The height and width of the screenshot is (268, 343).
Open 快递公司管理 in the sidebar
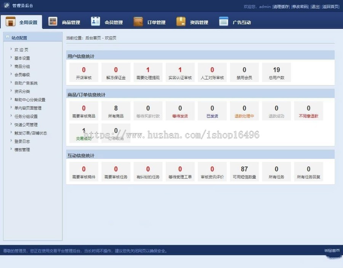26,125
